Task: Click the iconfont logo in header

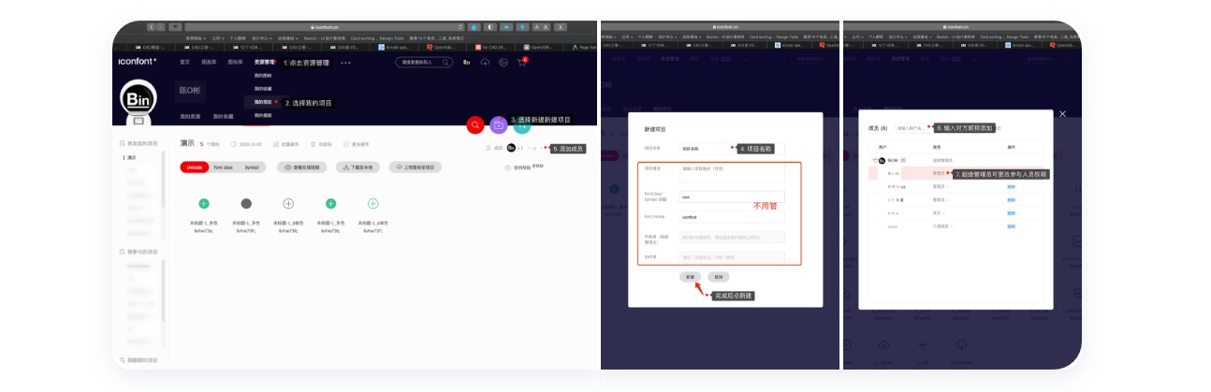Action: [x=138, y=62]
